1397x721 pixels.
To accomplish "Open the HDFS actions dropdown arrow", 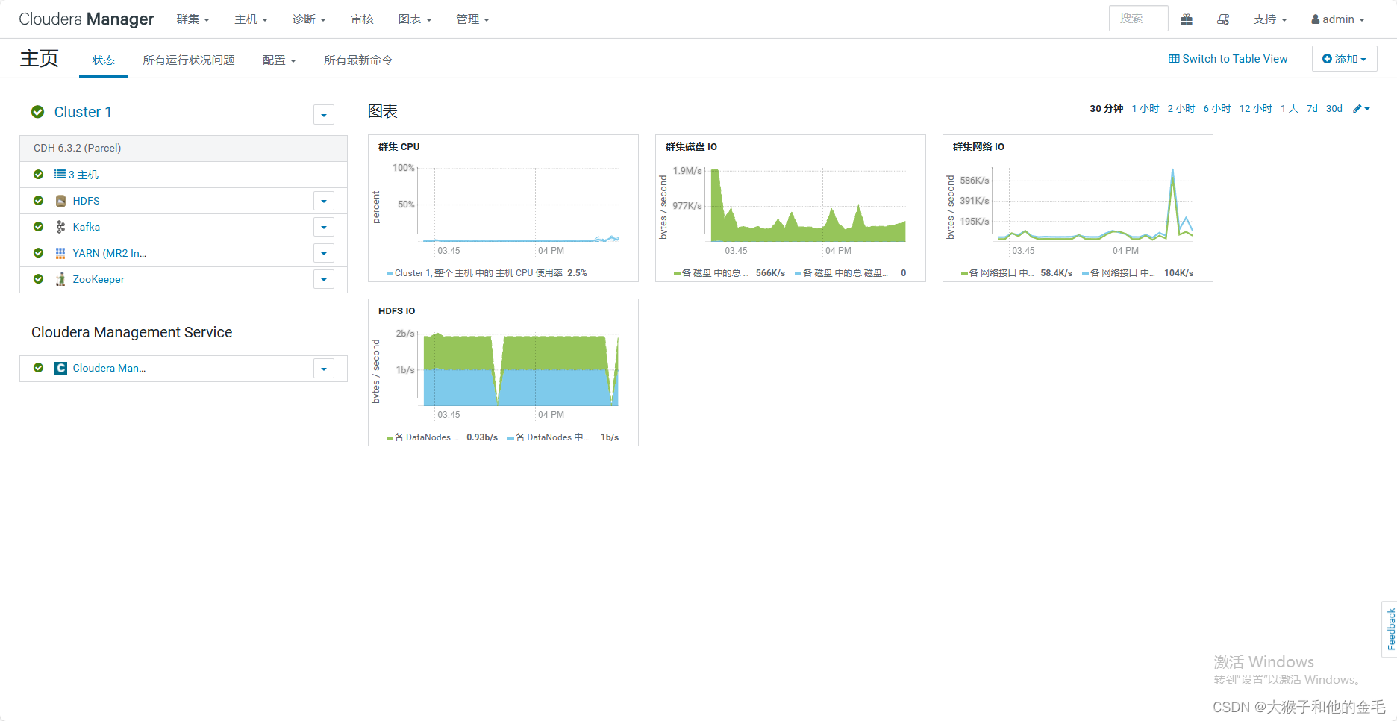I will coord(323,201).
